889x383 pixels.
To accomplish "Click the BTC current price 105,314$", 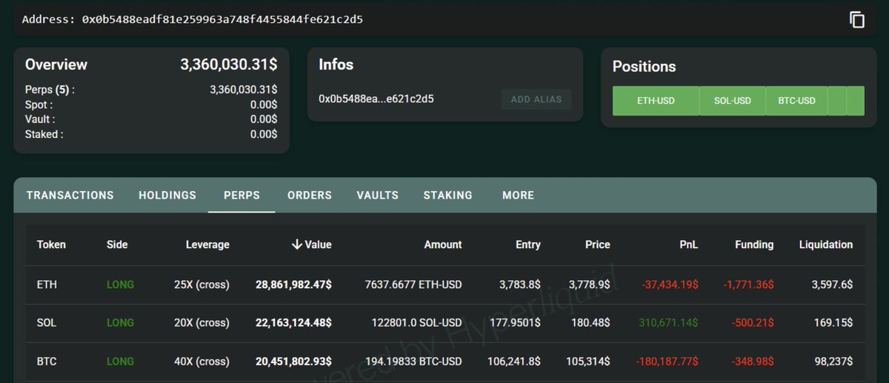I will tap(587, 361).
